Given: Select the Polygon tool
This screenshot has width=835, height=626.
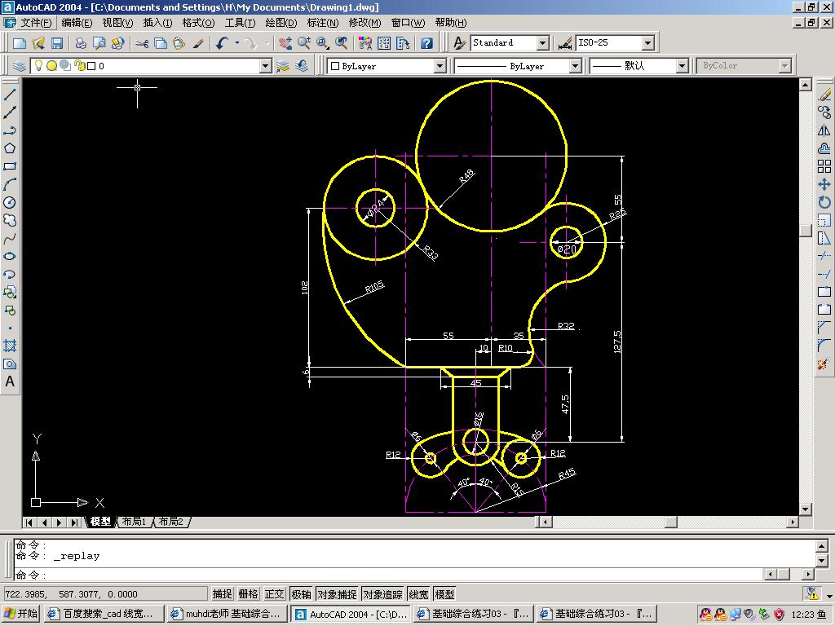Looking at the screenshot, I should click(10, 148).
